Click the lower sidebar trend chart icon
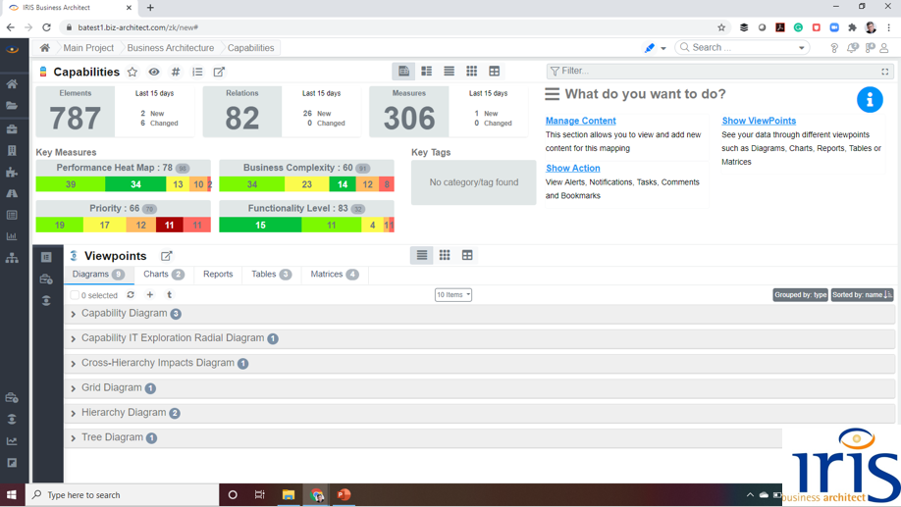 pyautogui.click(x=12, y=441)
